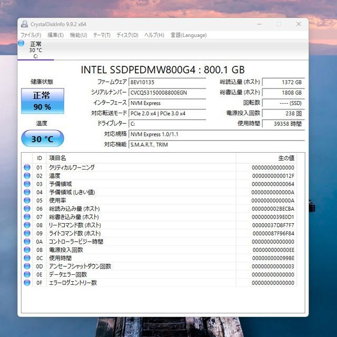Click raw value 000000002BECBA
Image resolution: width=337 pixels, height=337 pixels.
[x=273, y=209]
